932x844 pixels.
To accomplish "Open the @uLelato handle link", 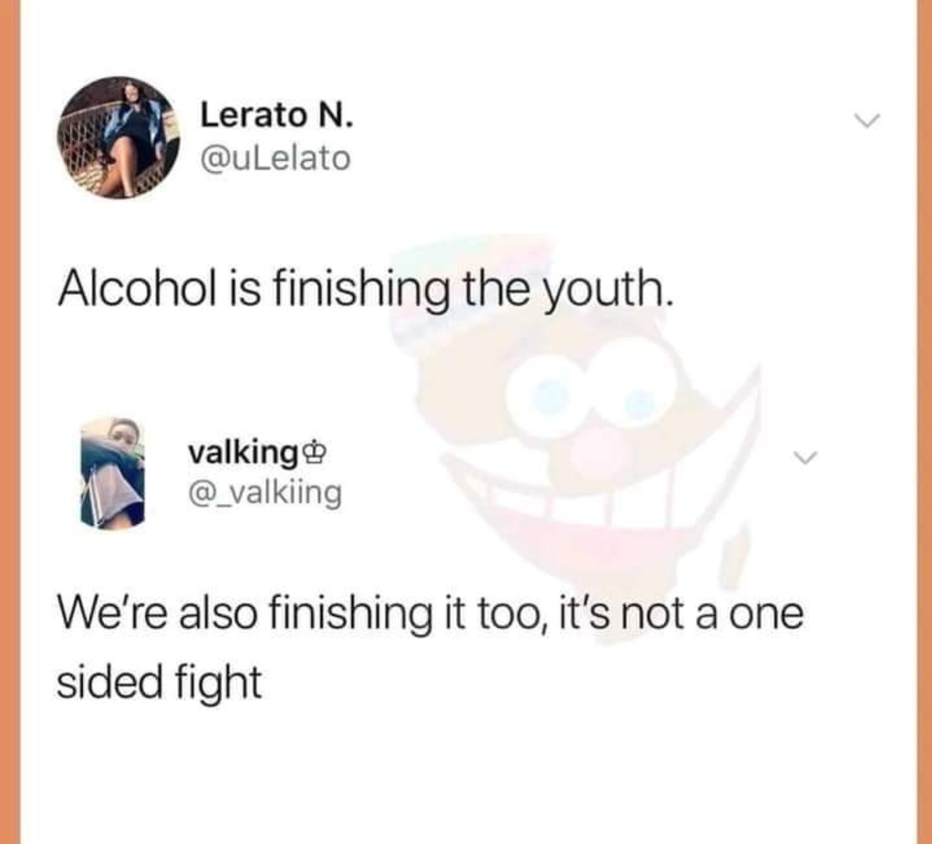I will 276,158.
